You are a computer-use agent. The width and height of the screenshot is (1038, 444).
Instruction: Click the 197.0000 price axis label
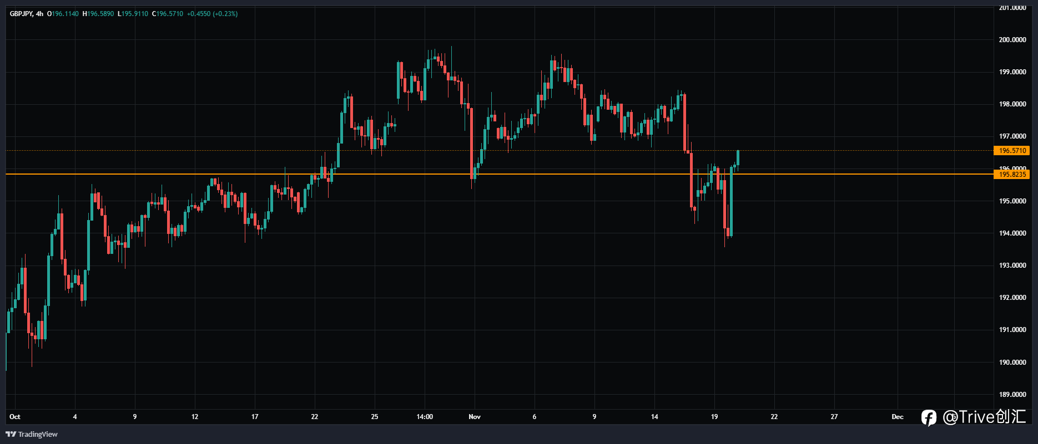point(1012,136)
